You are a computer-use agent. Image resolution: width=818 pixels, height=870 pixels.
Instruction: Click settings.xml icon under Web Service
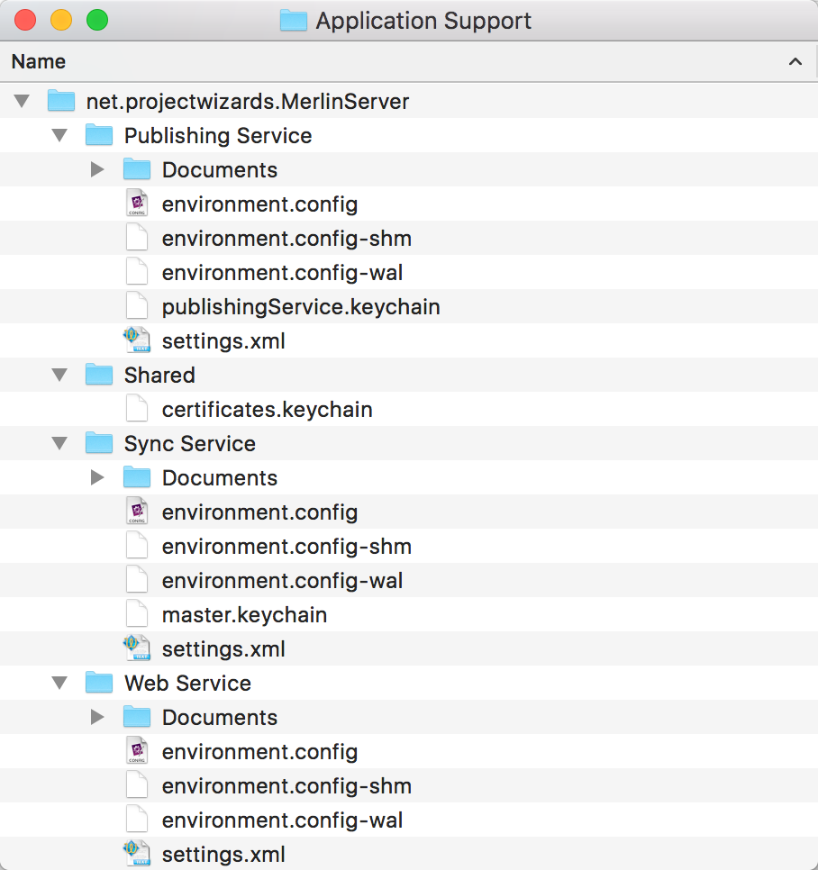tap(137, 854)
